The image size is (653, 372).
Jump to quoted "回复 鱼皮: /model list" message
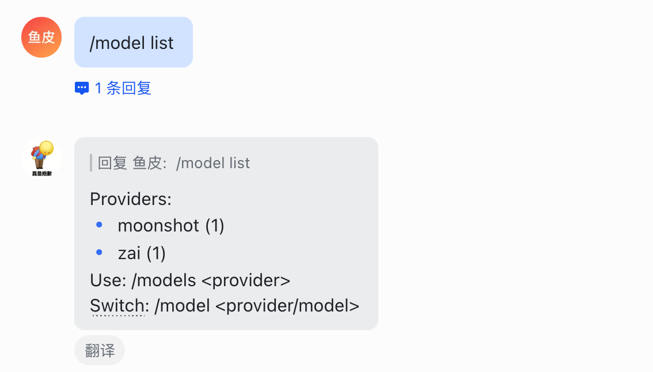coord(174,163)
